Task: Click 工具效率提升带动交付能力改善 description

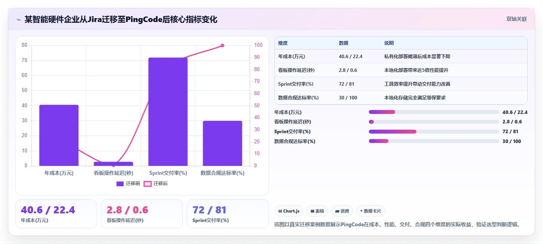Action: (417, 84)
